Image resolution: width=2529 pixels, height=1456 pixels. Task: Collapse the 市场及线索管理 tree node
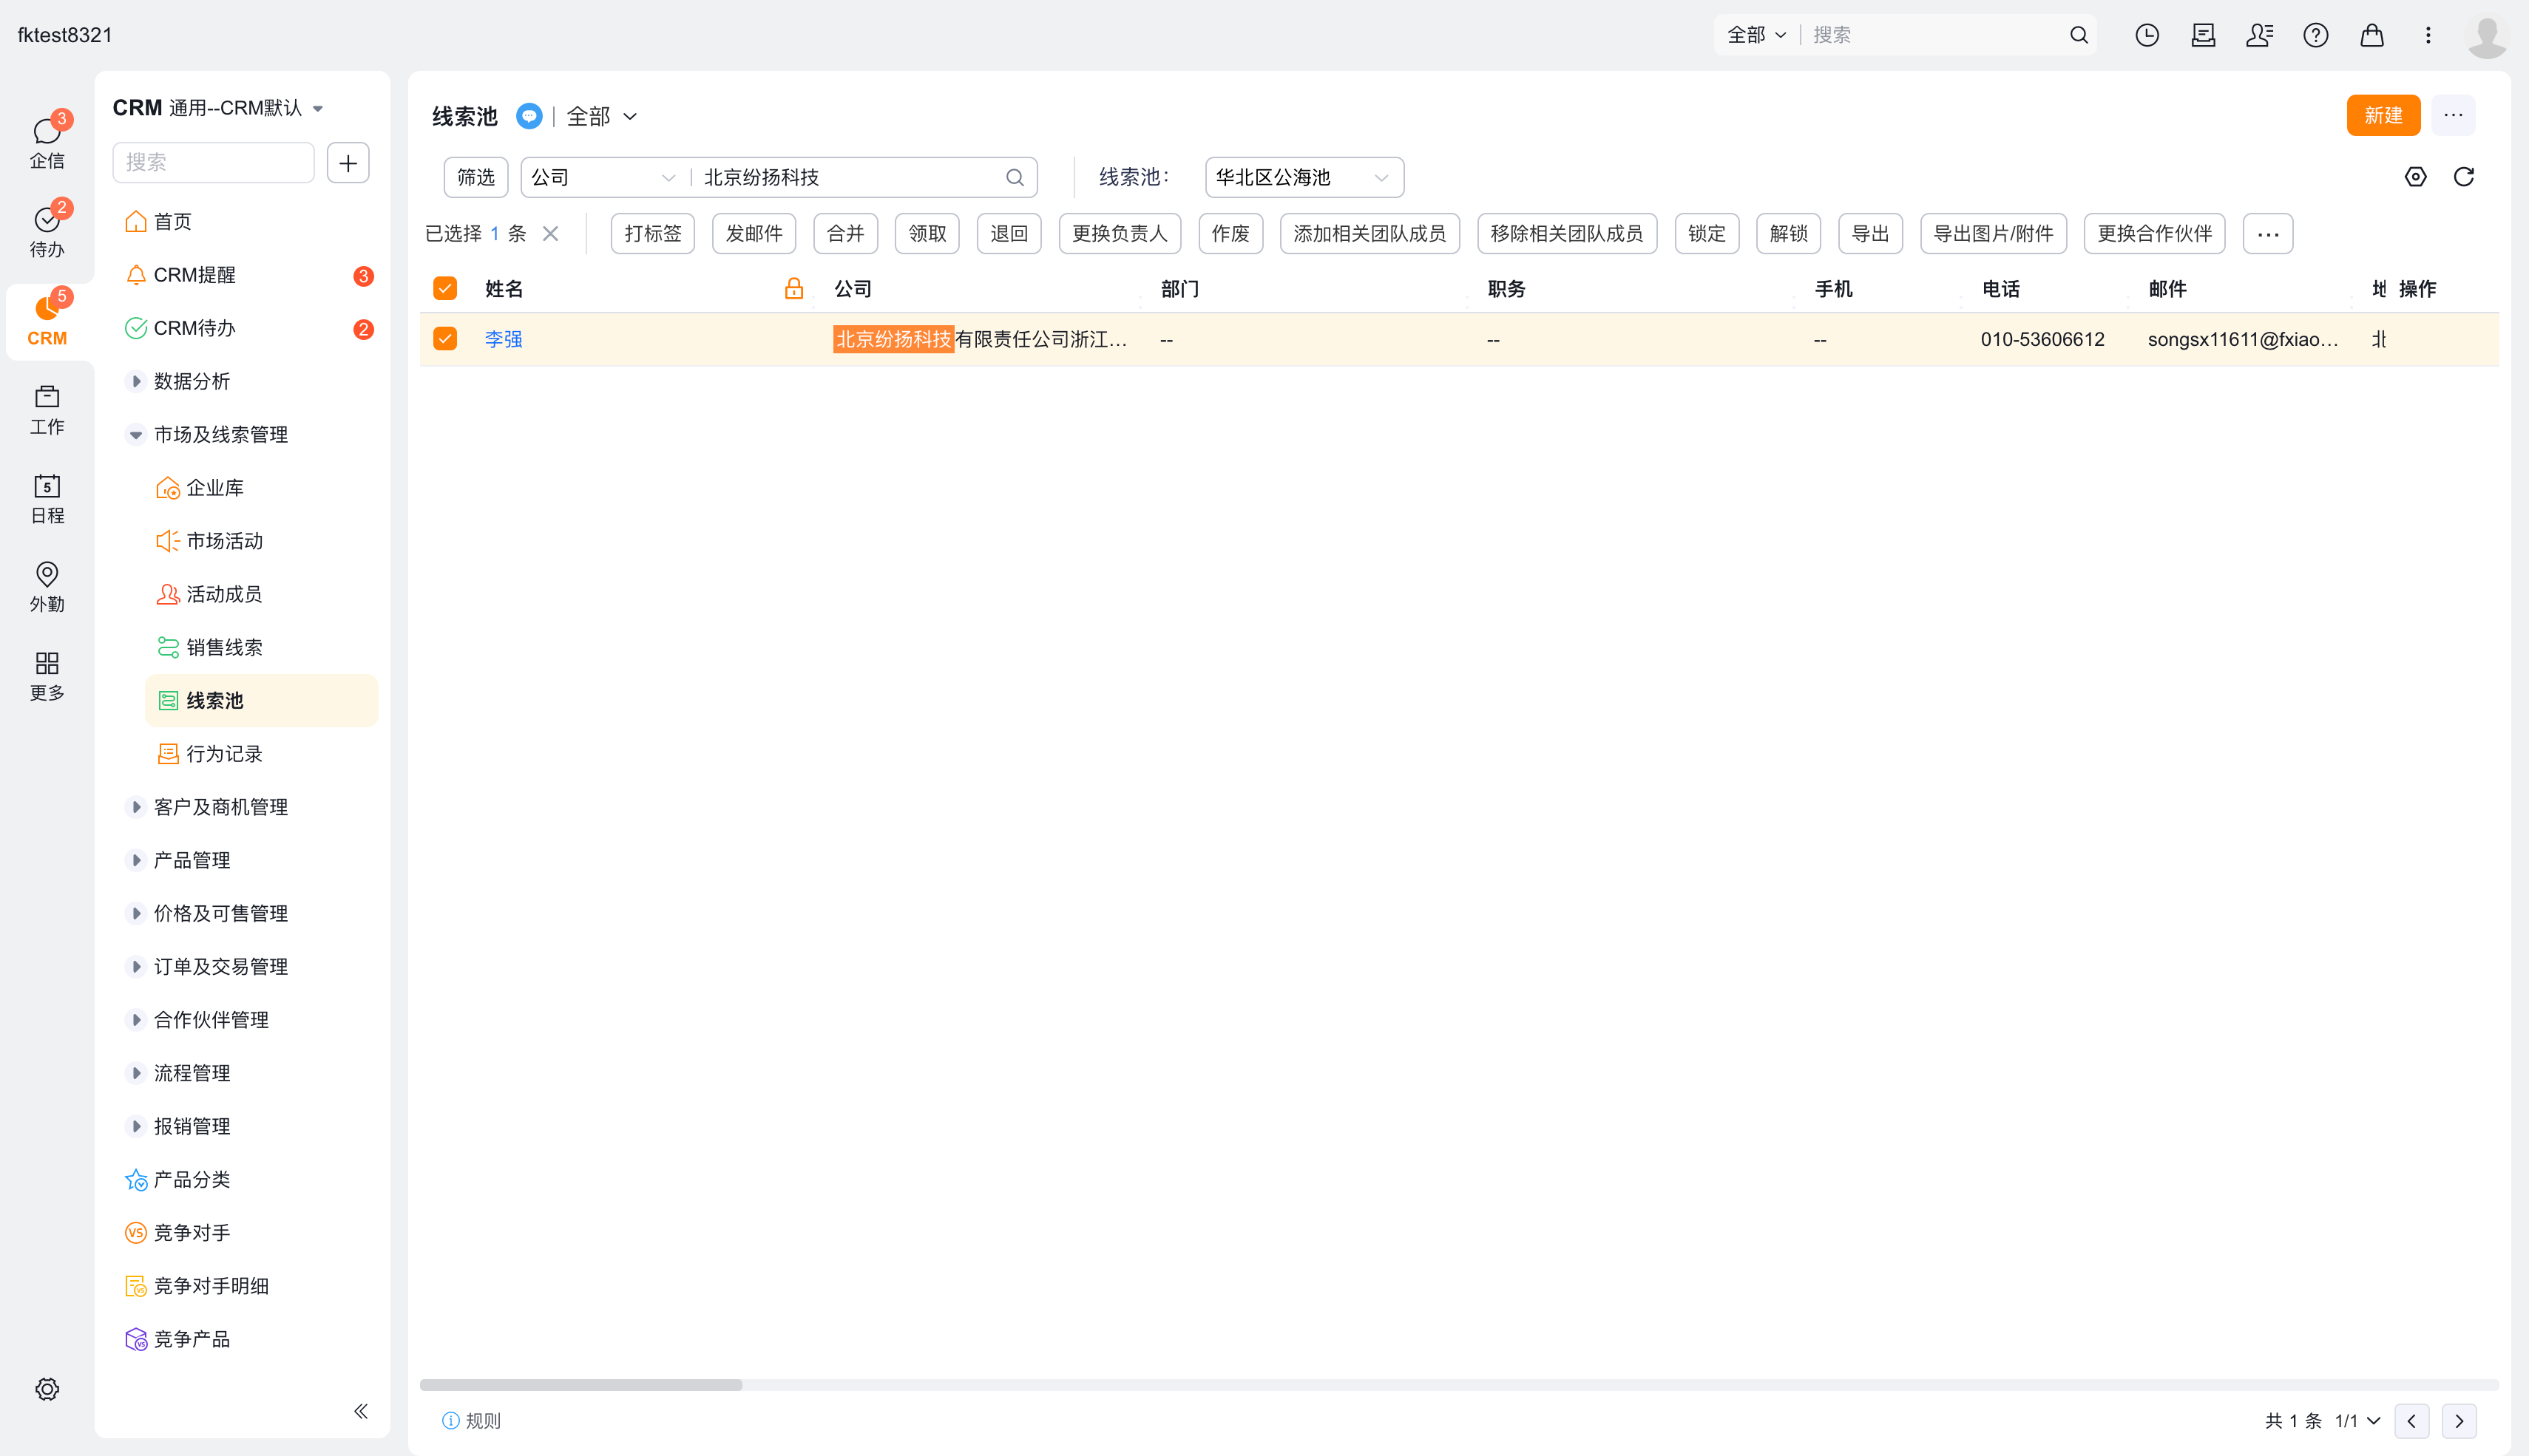pyautogui.click(x=136, y=435)
